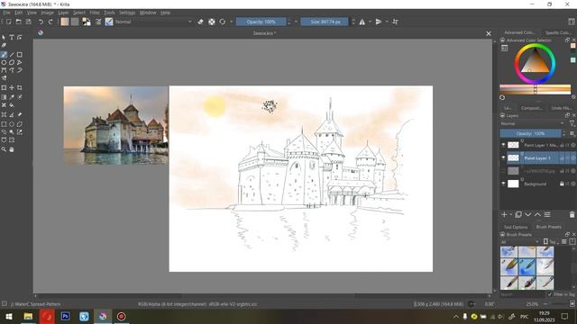
Task: Open the Filter menu
Action: pos(95,13)
